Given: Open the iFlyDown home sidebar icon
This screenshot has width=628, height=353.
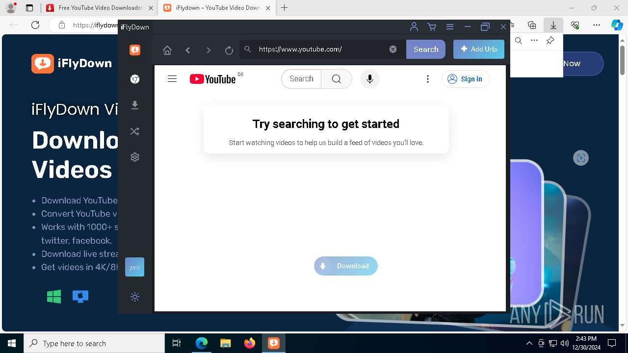Looking at the screenshot, I should pyautogui.click(x=135, y=50).
